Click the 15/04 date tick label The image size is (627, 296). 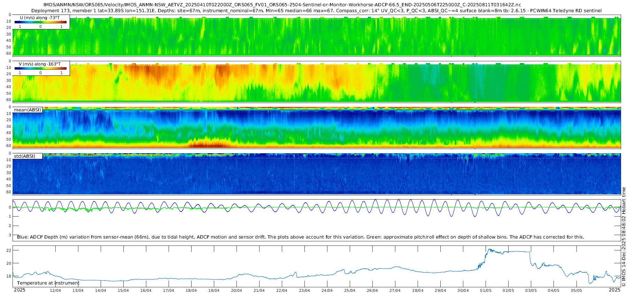[123, 290]
